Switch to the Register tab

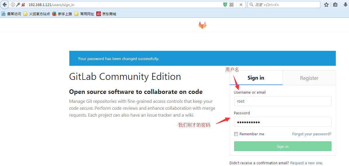[309, 78]
